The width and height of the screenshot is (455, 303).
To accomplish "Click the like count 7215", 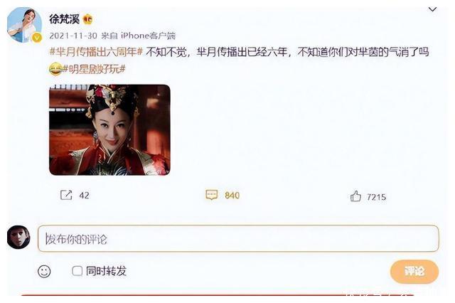I will click(x=376, y=197).
